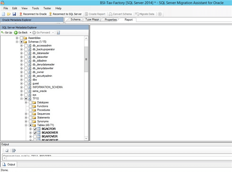The width and height of the screenshot is (232, 172).
Task: Create a new file via the New icon
Action: [x=3, y=14]
